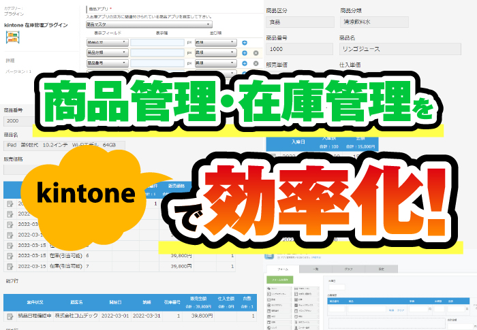Open the 商品分類 display field dropdown
Viewport: 477px width, 330px height.
tap(108, 52)
